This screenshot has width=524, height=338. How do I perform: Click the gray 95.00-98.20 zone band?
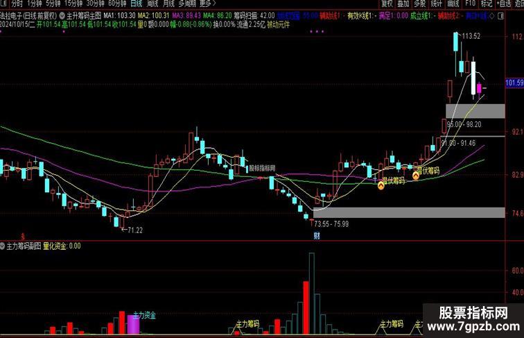(x=475, y=111)
